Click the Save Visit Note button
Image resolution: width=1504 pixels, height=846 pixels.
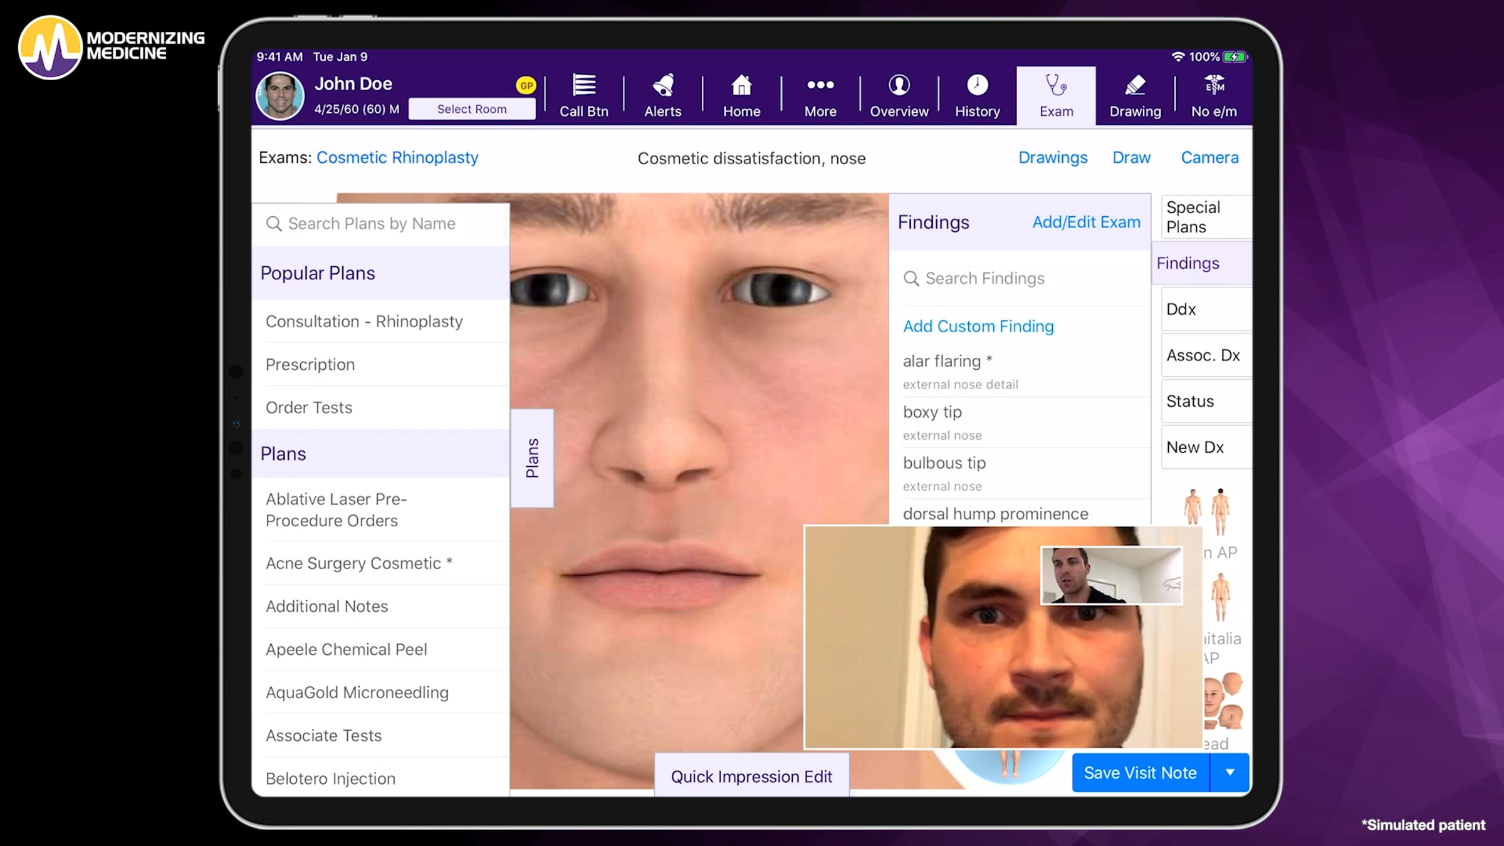tap(1141, 773)
